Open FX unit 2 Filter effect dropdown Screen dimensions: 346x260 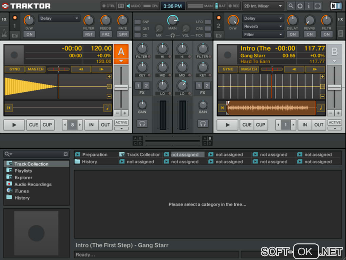(x=263, y=35)
